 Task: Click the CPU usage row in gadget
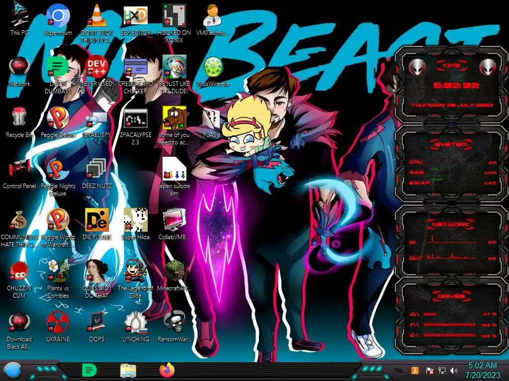[453, 162]
